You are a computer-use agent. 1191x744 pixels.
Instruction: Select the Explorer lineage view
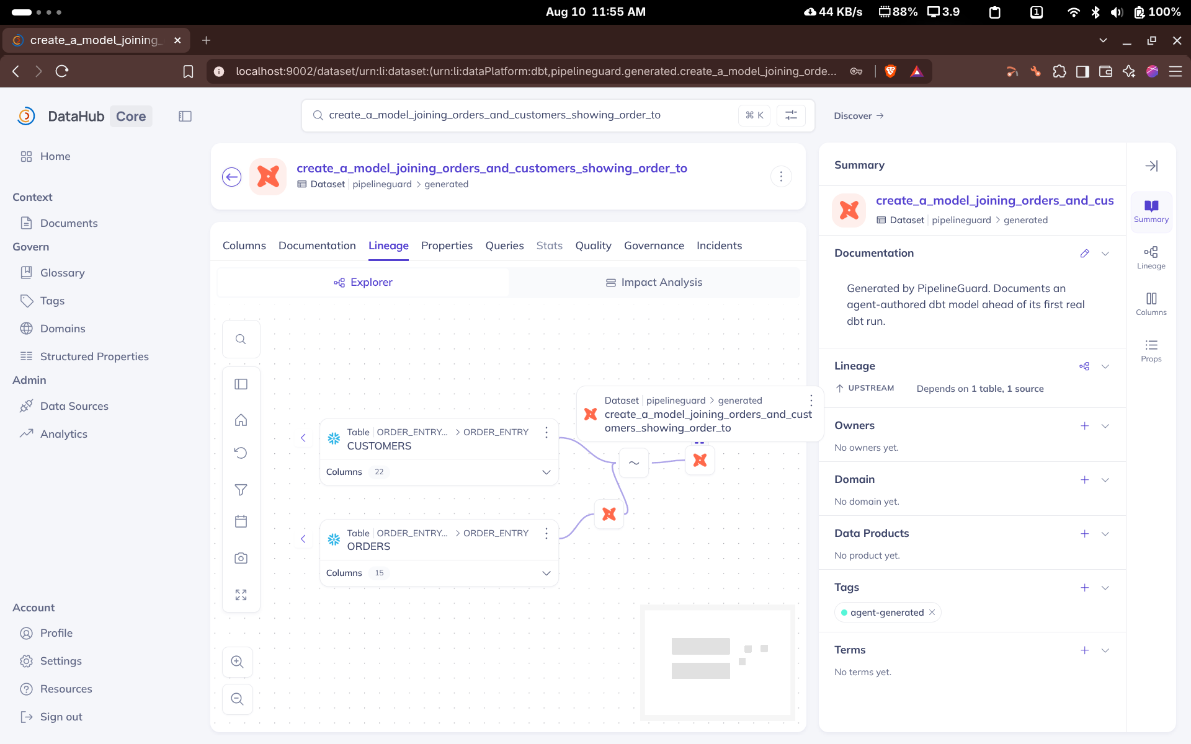363,283
